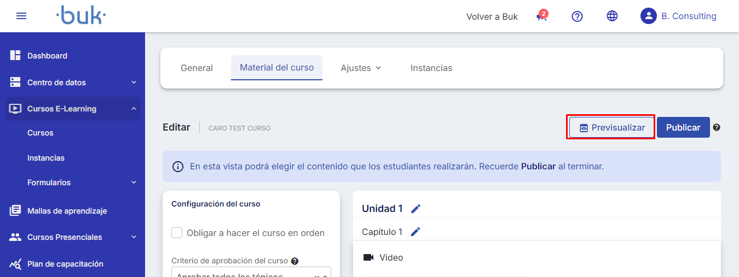Click the Plan de capacitación icon
This screenshot has height=277, width=739.
(15, 264)
